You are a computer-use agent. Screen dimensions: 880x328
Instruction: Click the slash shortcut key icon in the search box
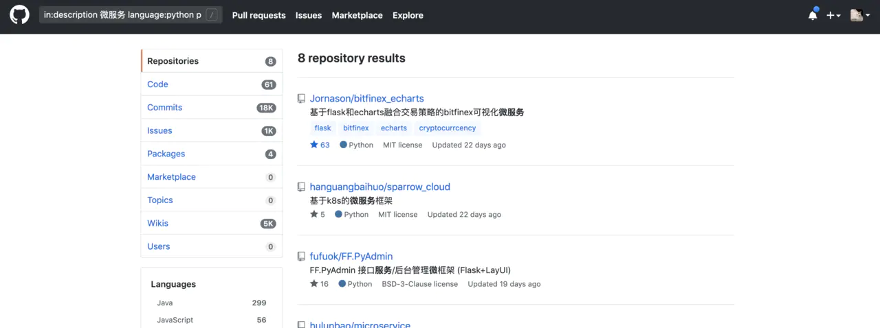[x=212, y=15]
